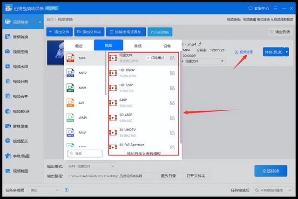Click the 添加文件 button
Screen dimensions: 298x199
[x=60, y=32]
